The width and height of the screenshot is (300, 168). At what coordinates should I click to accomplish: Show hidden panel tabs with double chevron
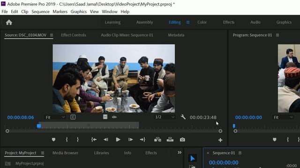click(x=180, y=153)
